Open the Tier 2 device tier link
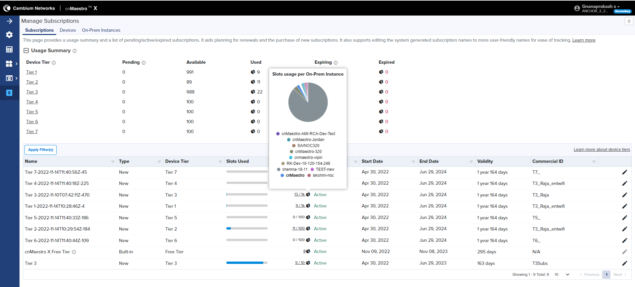 [x=32, y=82]
